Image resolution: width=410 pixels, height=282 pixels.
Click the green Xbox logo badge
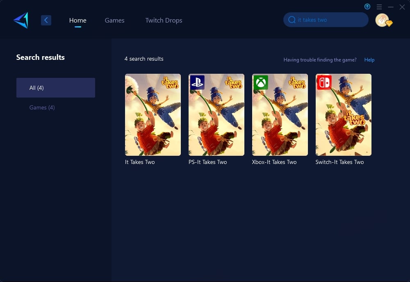pyautogui.click(x=261, y=82)
